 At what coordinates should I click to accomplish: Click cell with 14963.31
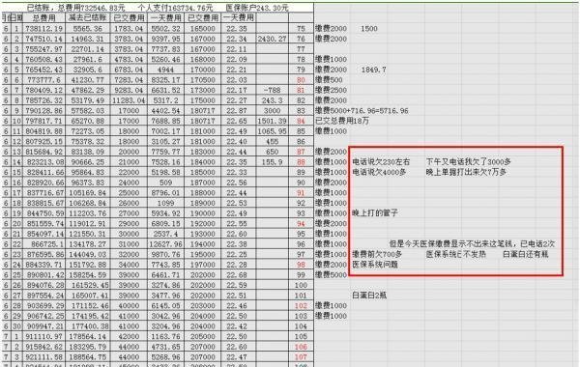pyautogui.click(x=88, y=39)
